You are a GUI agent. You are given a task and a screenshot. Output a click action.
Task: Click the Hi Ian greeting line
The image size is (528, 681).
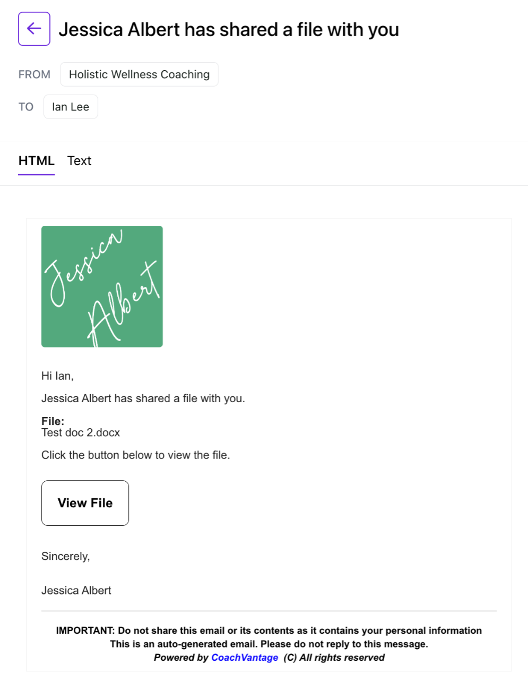pos(57,376)
